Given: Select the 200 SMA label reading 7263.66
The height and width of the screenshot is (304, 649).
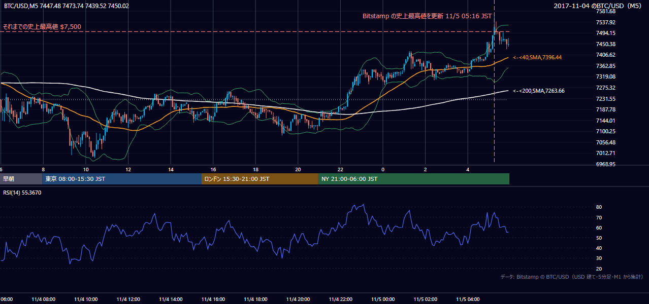Looking at the screenshot, I should click(x=539, y=91).
